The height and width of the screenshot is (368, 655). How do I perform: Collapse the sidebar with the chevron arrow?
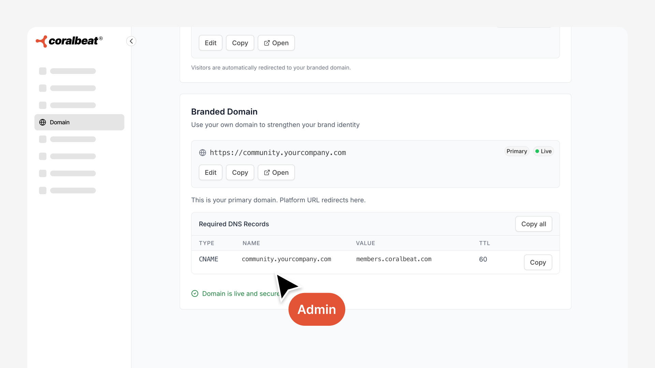pos(131,41)
